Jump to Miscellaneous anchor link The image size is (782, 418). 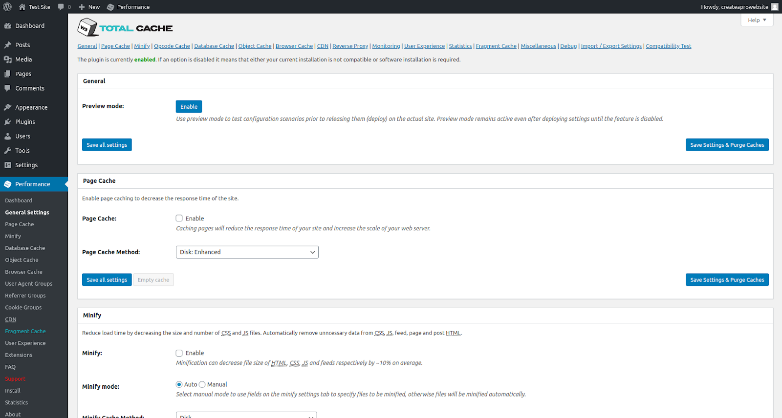[539, 46]
